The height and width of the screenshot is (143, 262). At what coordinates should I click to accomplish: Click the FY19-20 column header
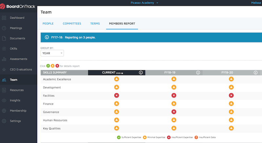pyautogui.click(x=231, y=73)
